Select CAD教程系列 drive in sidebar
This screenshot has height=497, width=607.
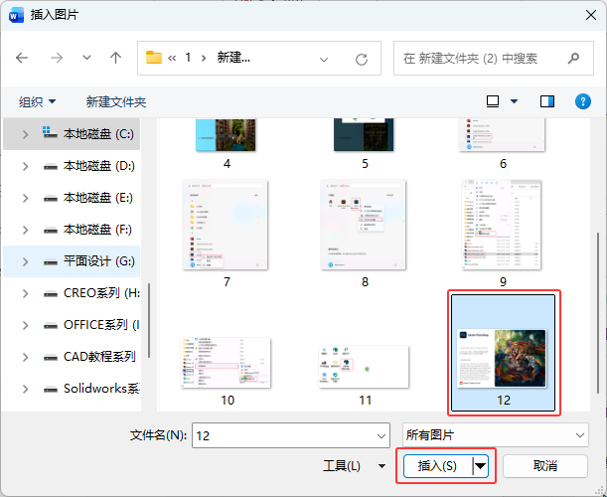[72, 357]
